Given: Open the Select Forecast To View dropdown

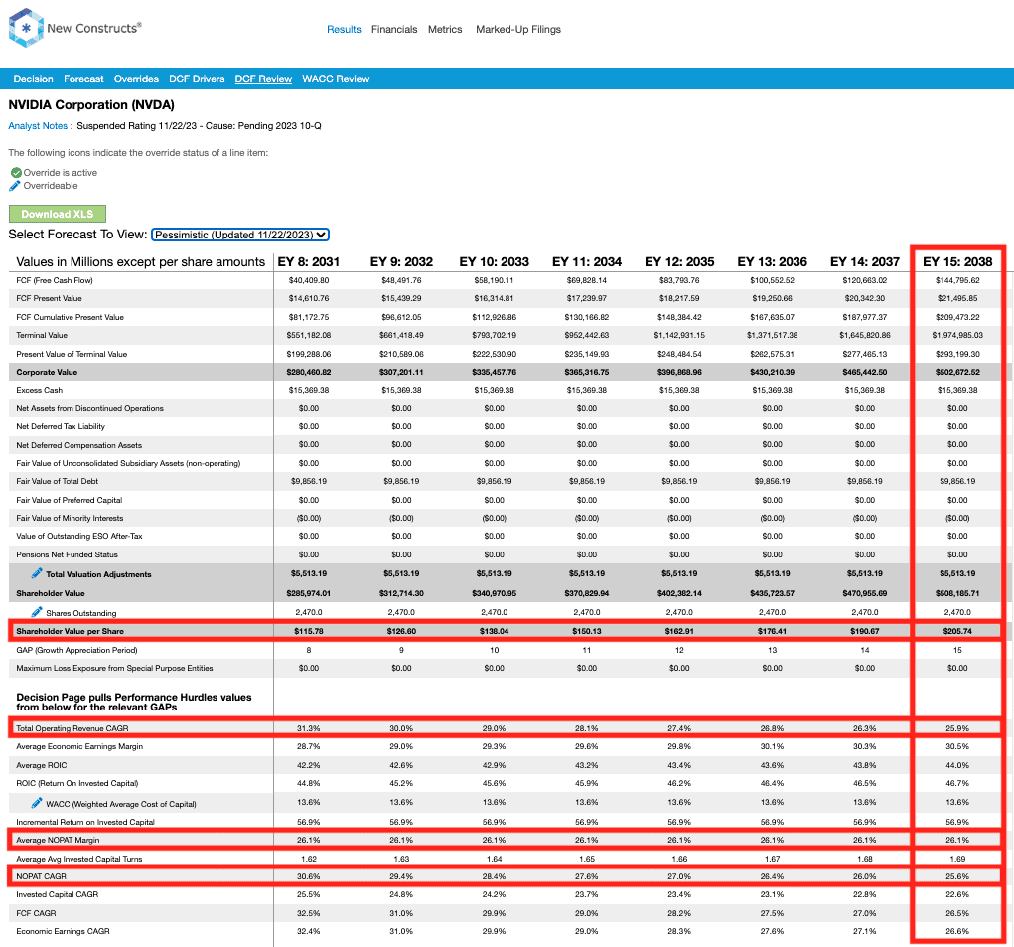Looking at the screenshot, I should (x=240, y=235).
